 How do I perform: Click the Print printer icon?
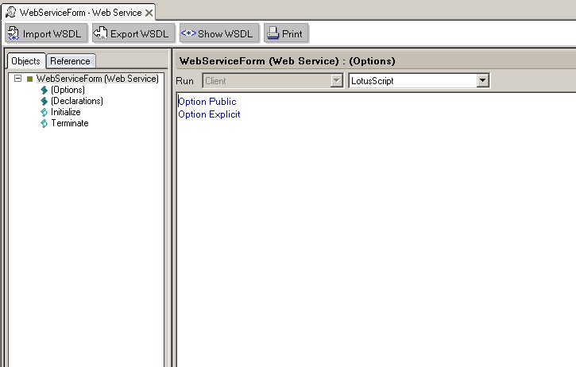coord(273,33)
